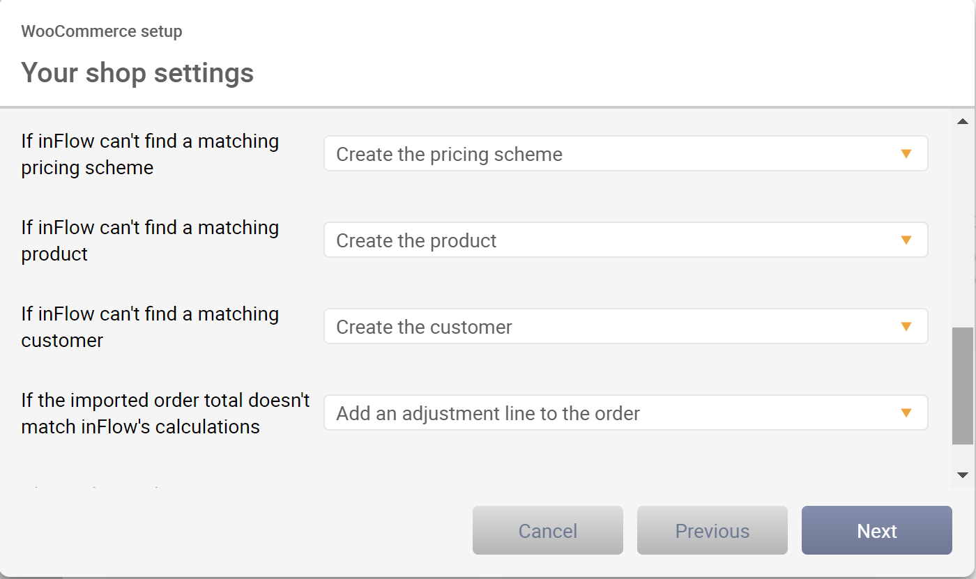
Task: Click the orange arrow in the adjustment line dropdown
Action: [906, 413]
